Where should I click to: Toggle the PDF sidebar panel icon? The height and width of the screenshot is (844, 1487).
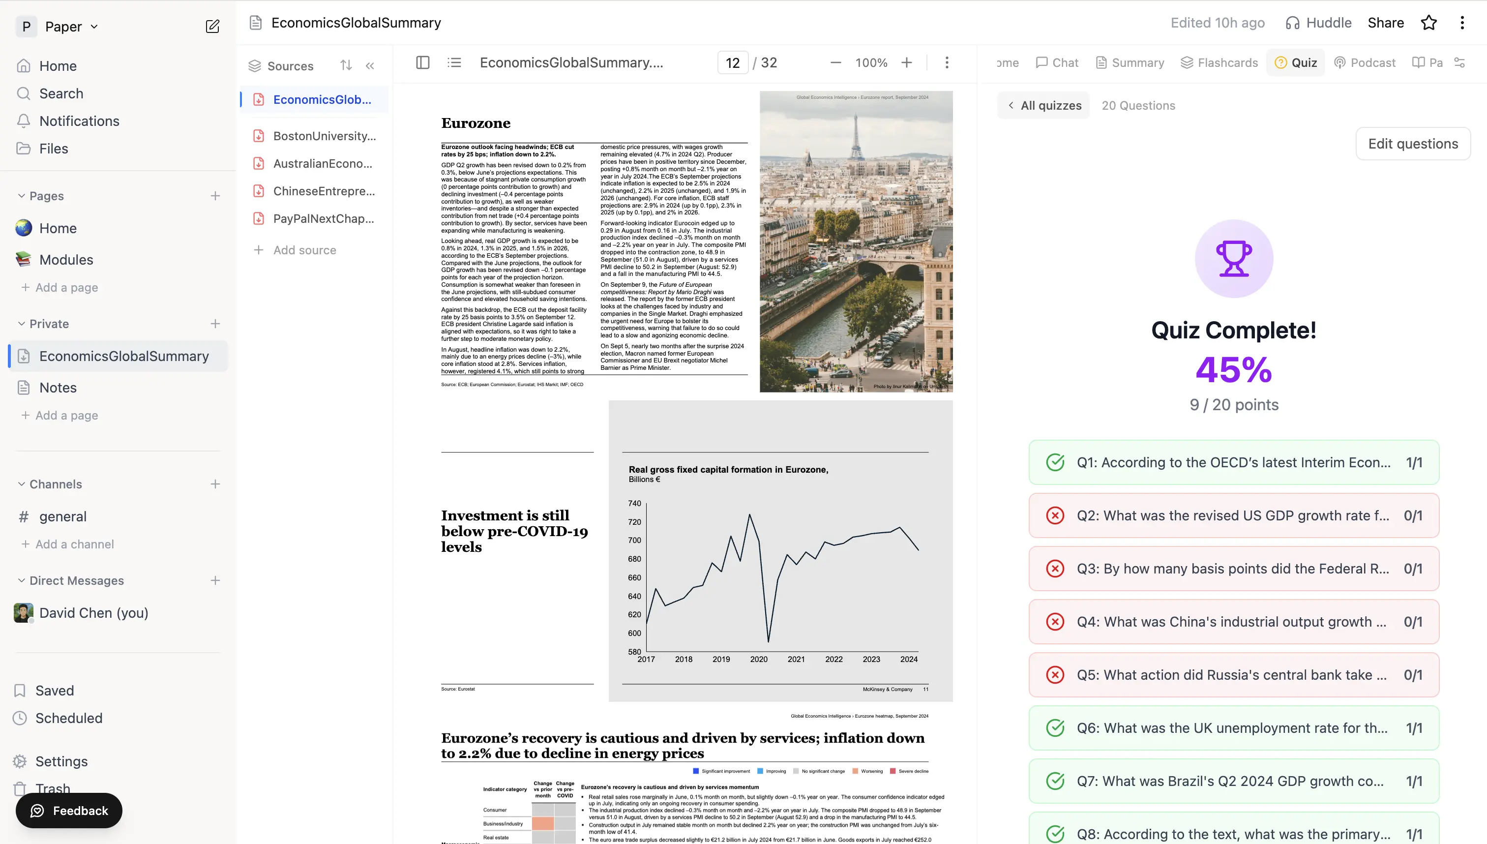coord(423,62)
